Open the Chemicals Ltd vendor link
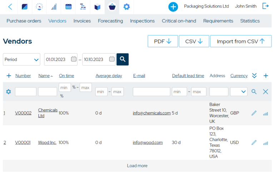The height and width of the screenshot is (173, 273). click(x=48, y=113)
